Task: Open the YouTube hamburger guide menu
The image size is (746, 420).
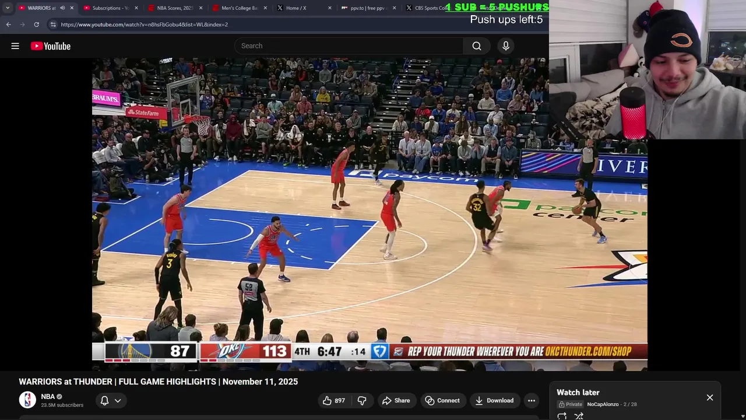Action: (x=15, y=46)
